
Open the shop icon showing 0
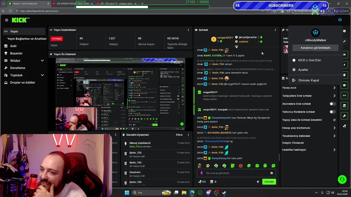(x=212, y=182)
